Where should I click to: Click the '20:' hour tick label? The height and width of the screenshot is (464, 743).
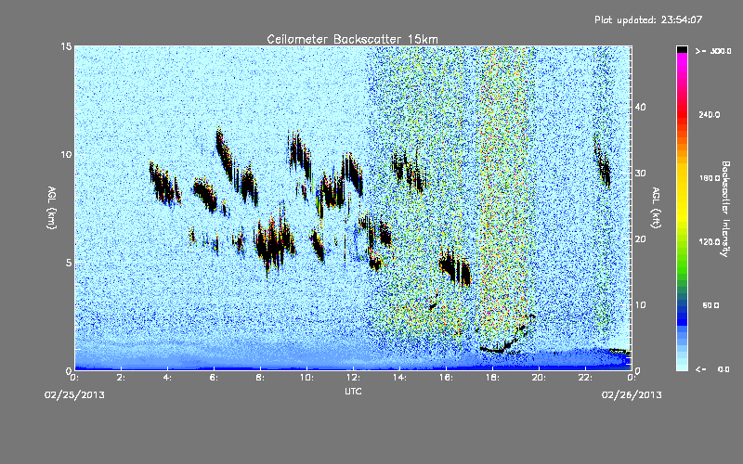[539, 378]
